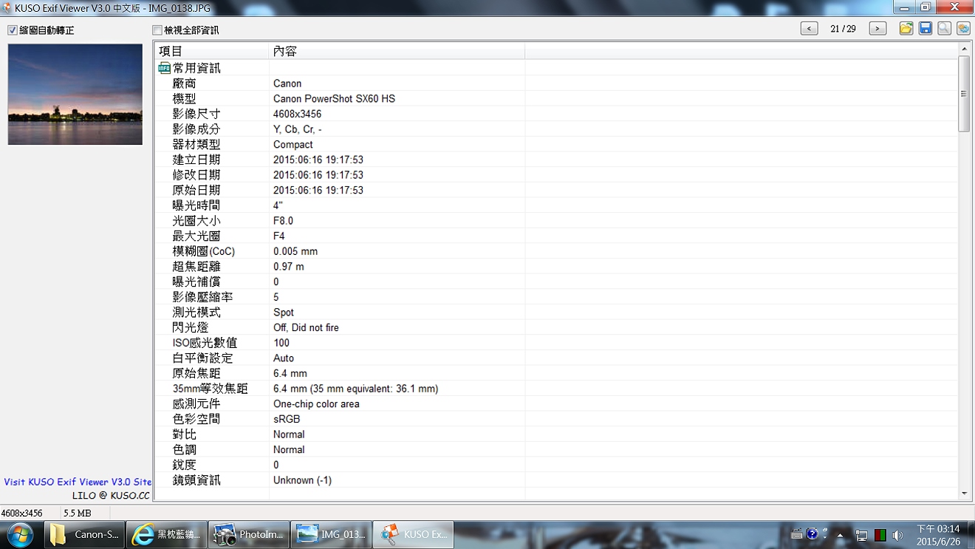The width and height of the screenshot is (975, 549).
Task: Select the 最大光圈 F4 row
Action: 556,236
